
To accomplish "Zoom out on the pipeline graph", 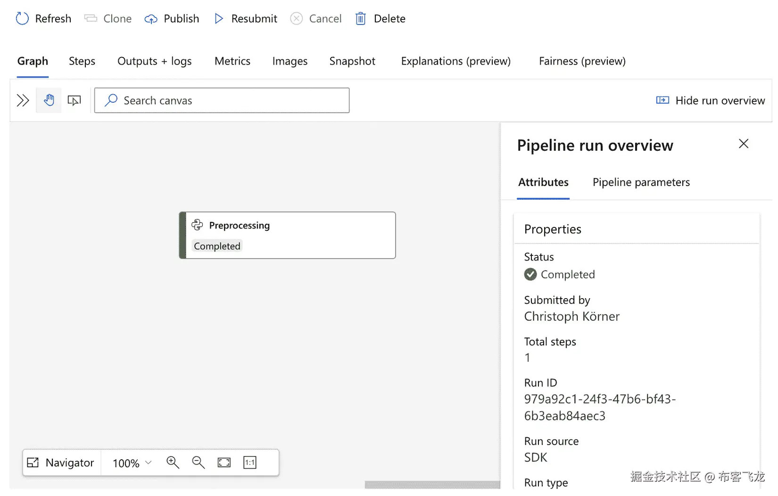I will 198,463.
